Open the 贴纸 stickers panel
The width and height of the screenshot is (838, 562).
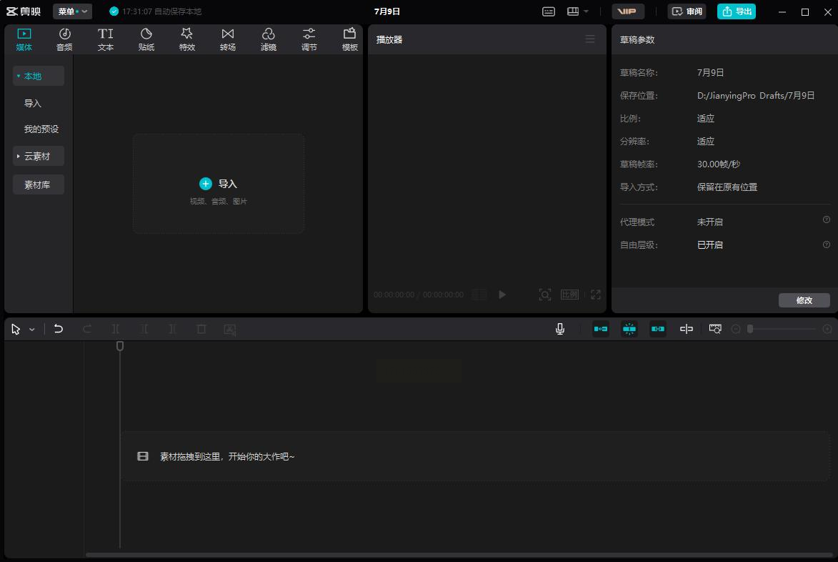(146, 39)
